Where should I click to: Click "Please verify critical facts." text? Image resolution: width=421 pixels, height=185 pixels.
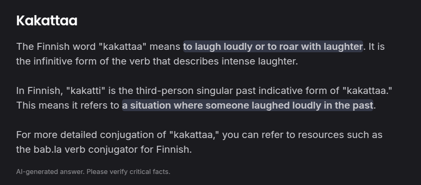pos(129,172)
